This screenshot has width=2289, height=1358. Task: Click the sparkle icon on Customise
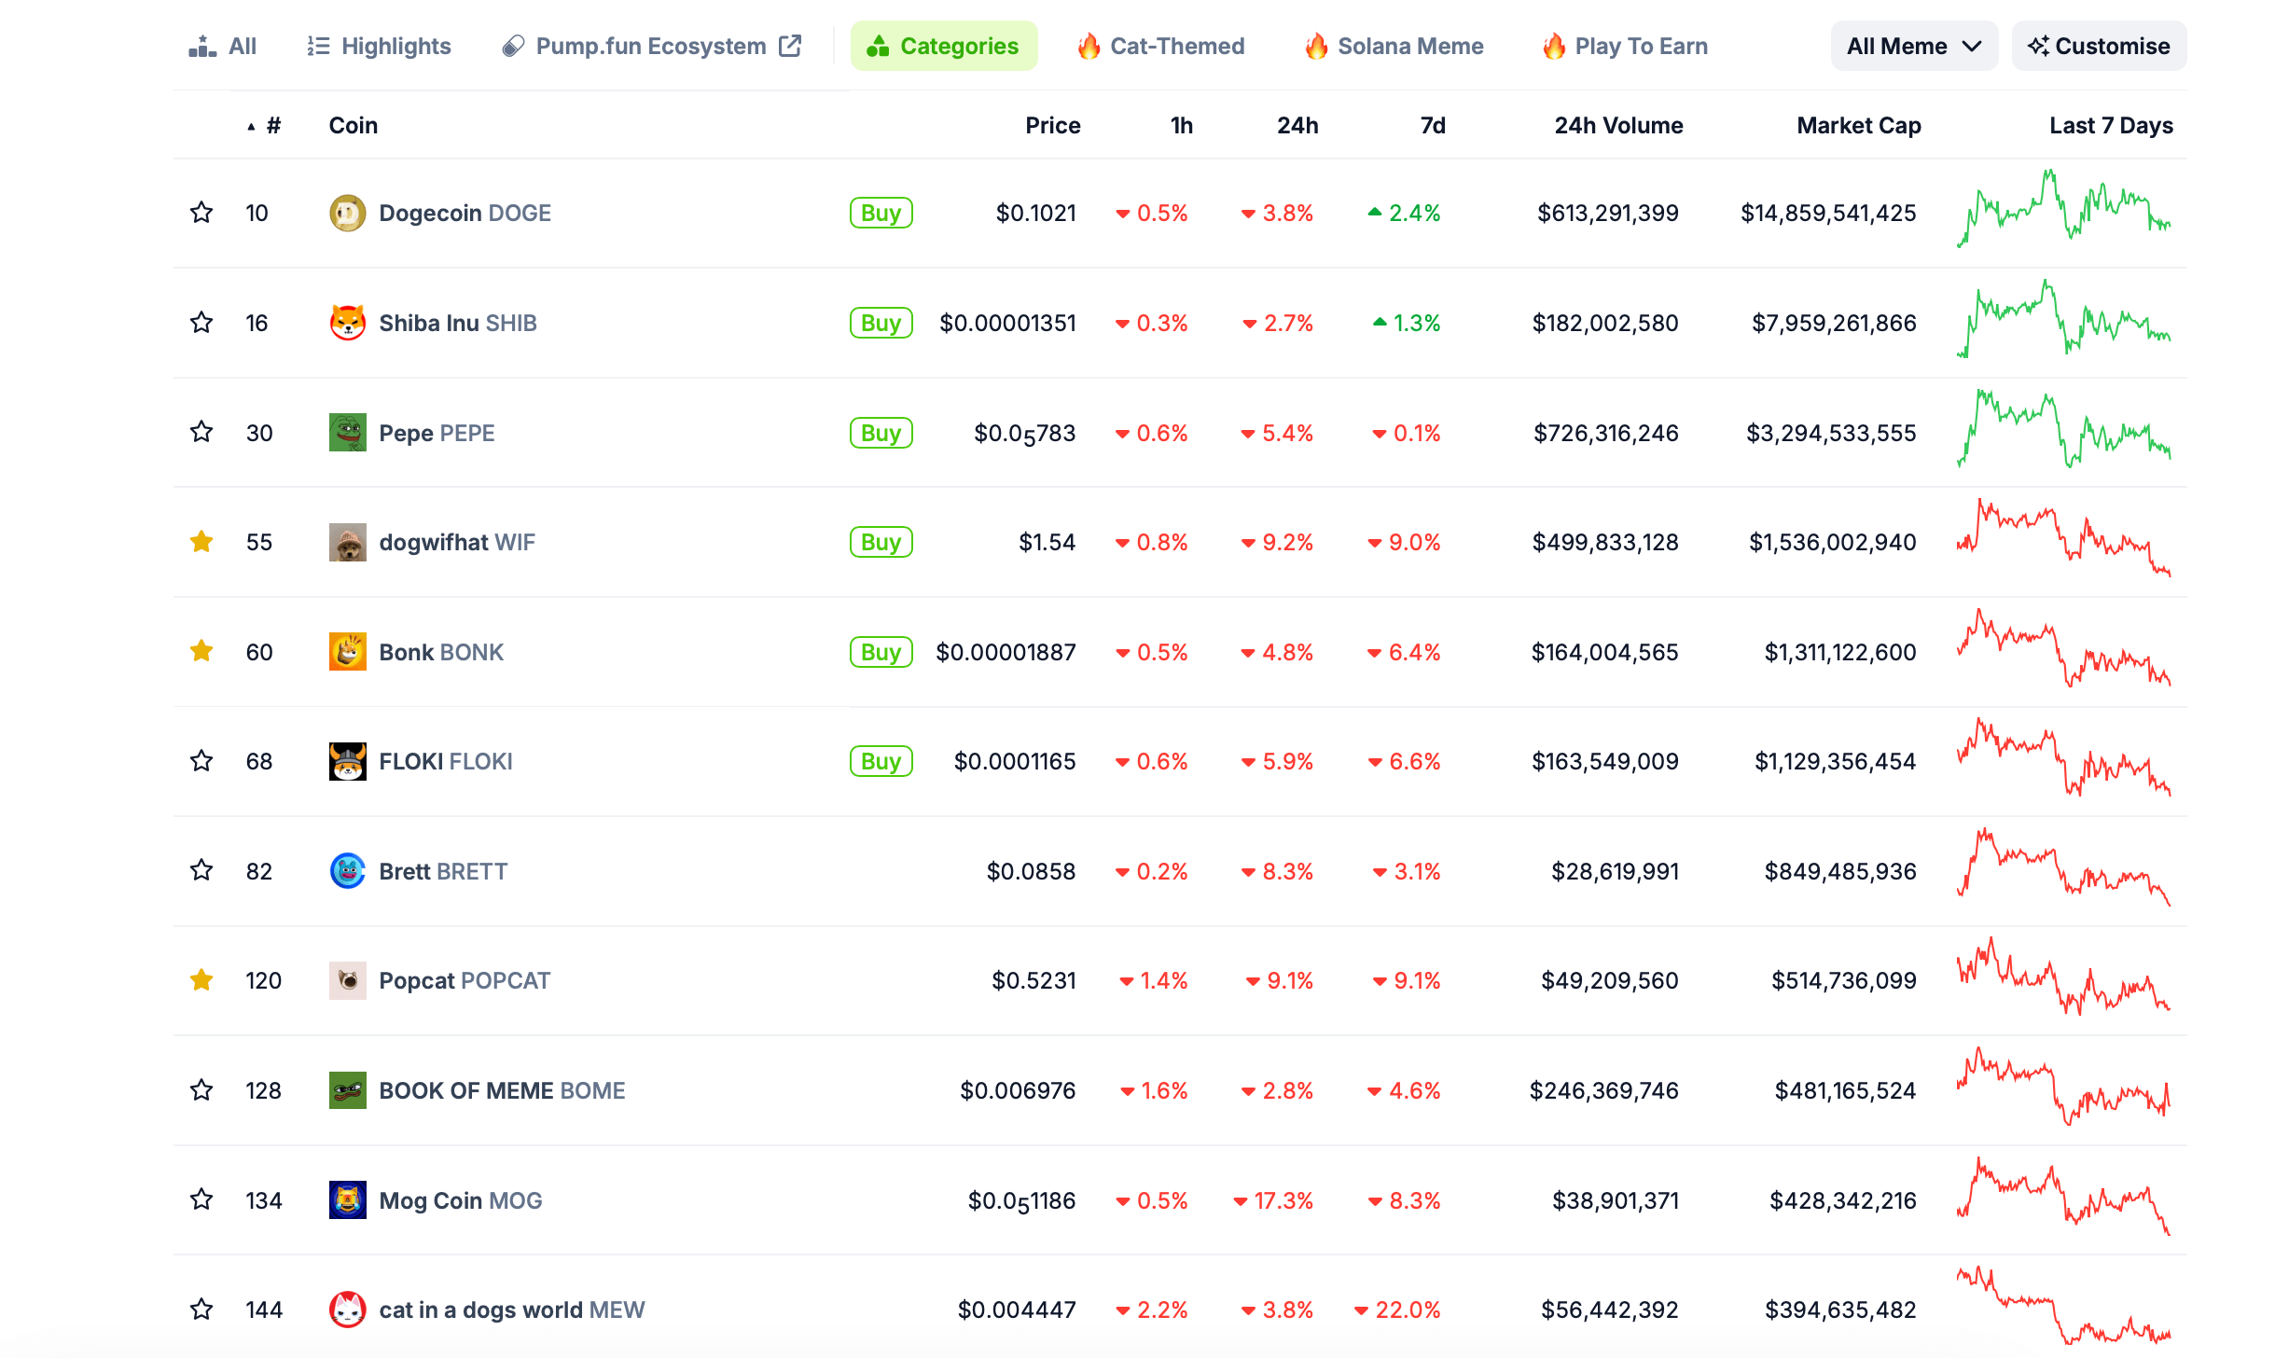point(2038,46)
